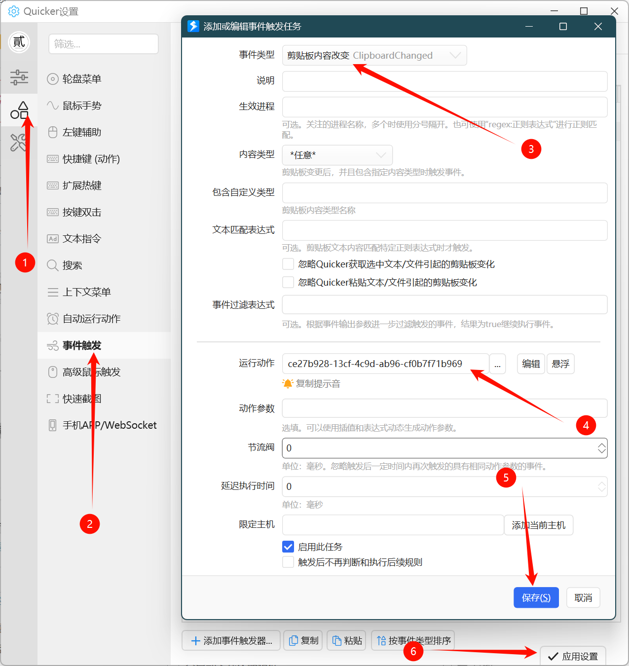The width and height of the screenshot is (629, 666).
Task: Click the Quicker settings gear icon
Action: [14, 11]
